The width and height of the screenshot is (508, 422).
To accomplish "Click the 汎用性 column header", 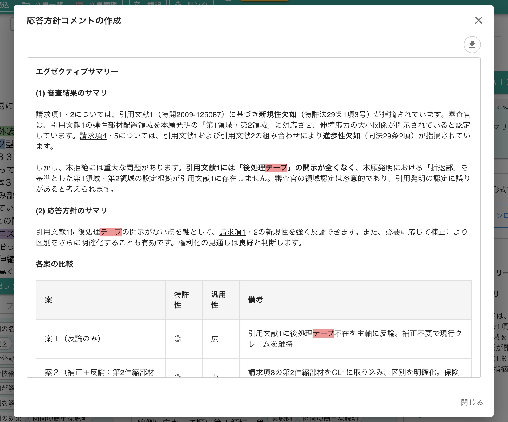I will click(x=221, y=300).
